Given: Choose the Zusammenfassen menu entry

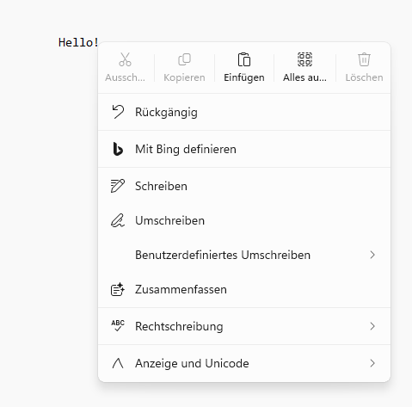Looking at the screenshot, I should [244, 289].
